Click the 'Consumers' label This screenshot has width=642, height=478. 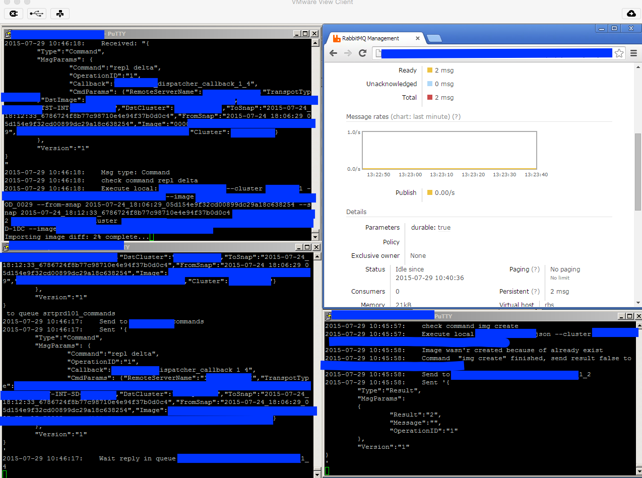368,292
